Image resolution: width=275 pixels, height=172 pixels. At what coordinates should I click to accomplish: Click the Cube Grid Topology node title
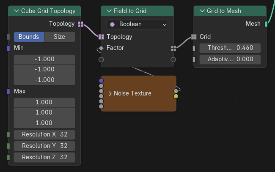48,11
